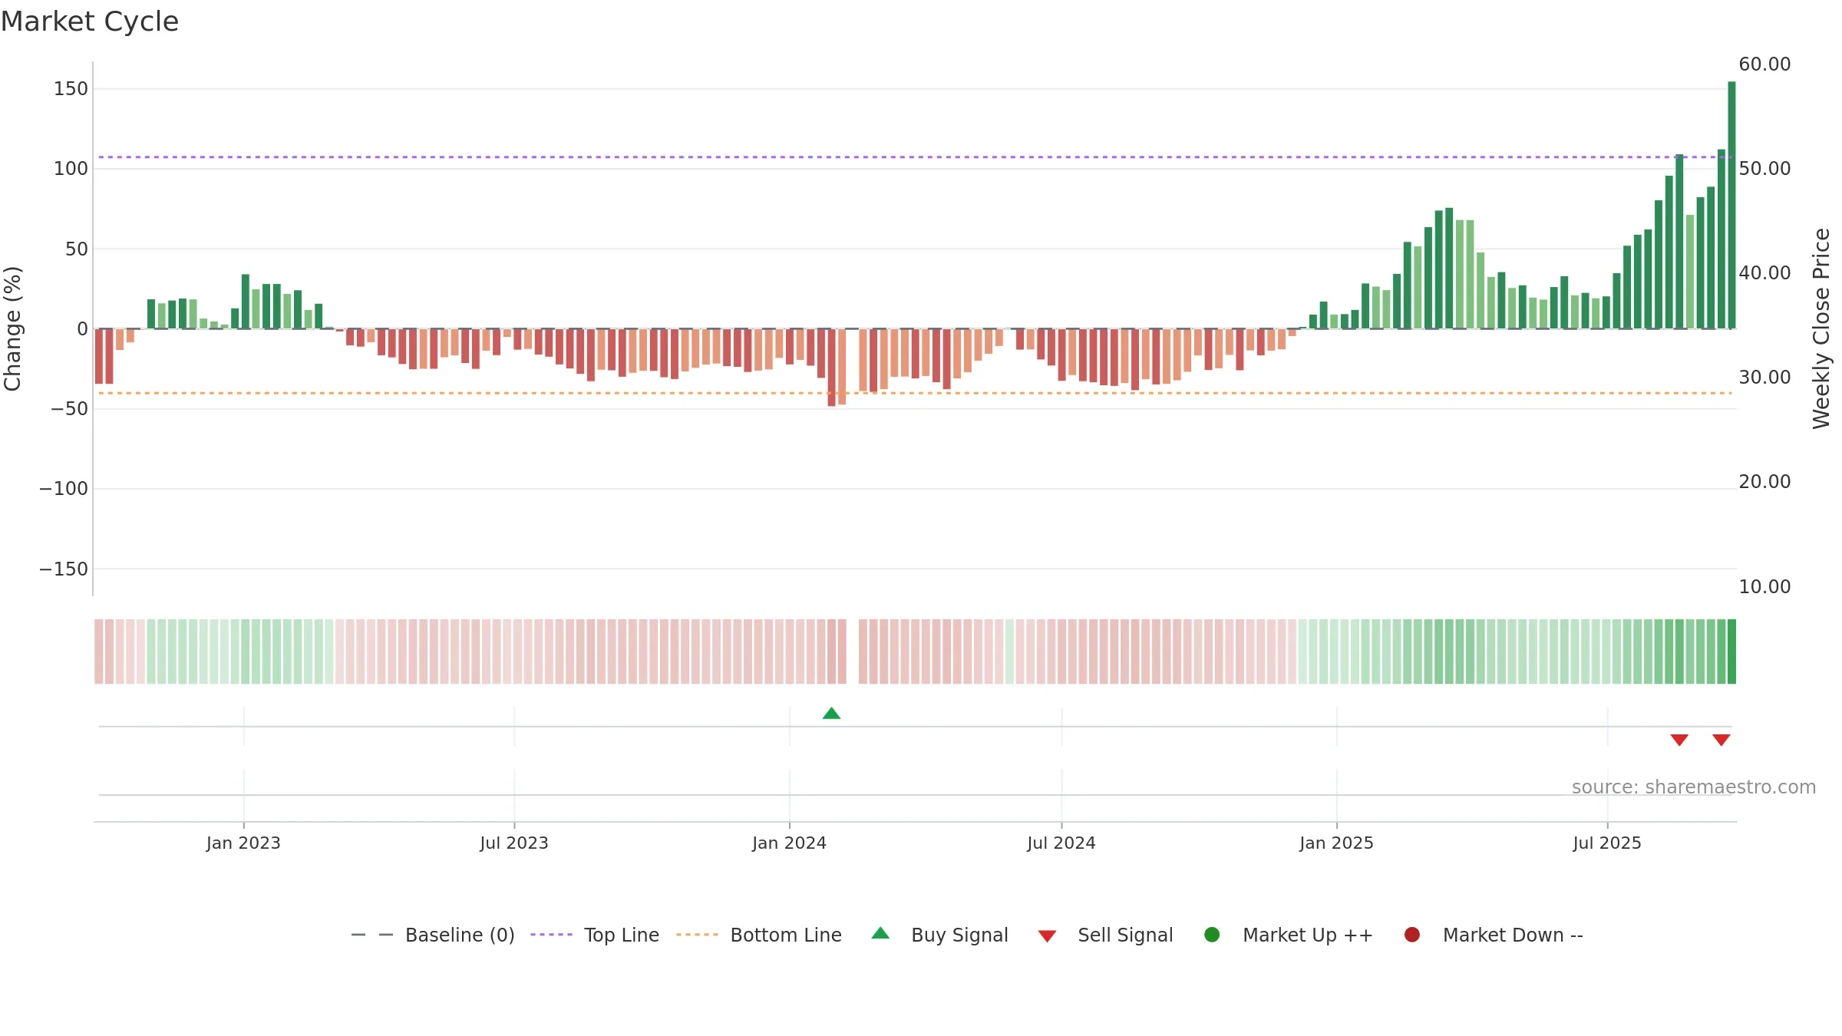1842x1036 pixels.
Task: Toggle the Baseline (0) legend entry
Action: (433, 935)
